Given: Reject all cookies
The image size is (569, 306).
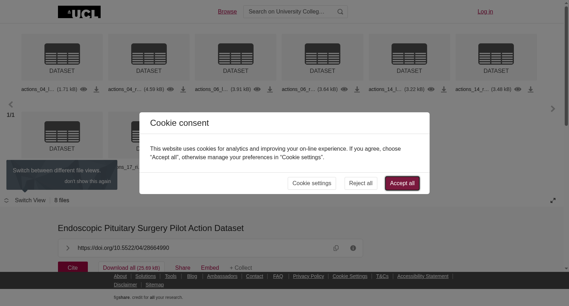Looking at the screenshot, I should coord(361,183).
